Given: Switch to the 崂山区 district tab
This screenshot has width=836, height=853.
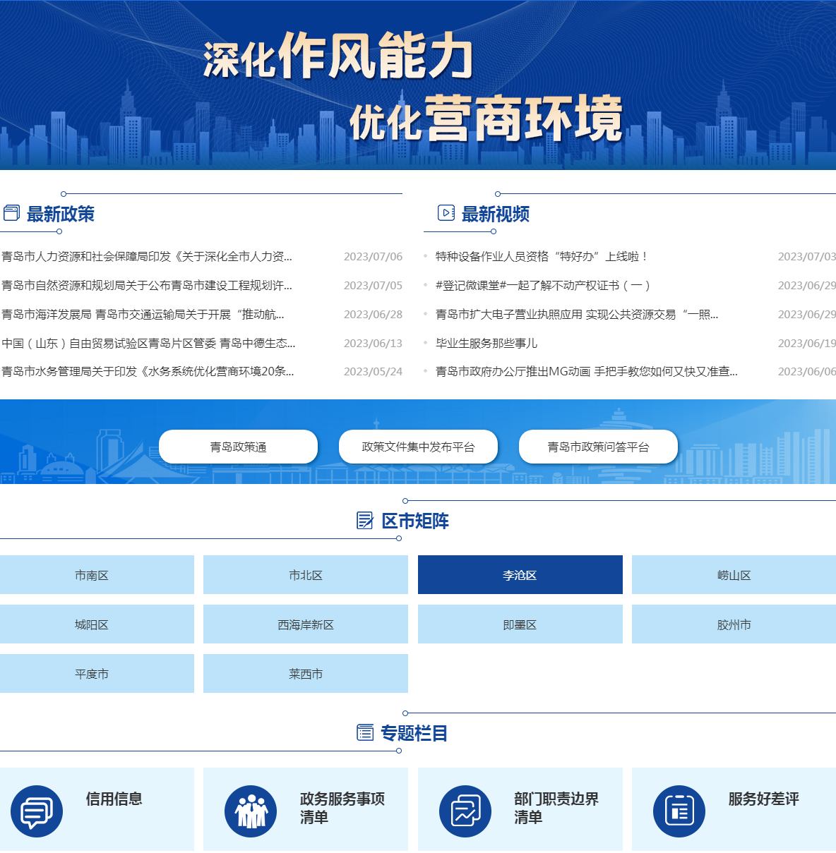Looking at the screenshot, I should [x=734, y=575].
